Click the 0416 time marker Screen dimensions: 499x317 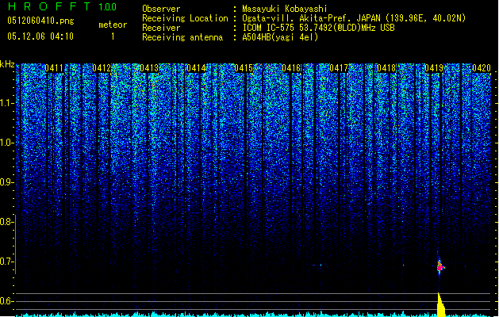coord(291,68)
